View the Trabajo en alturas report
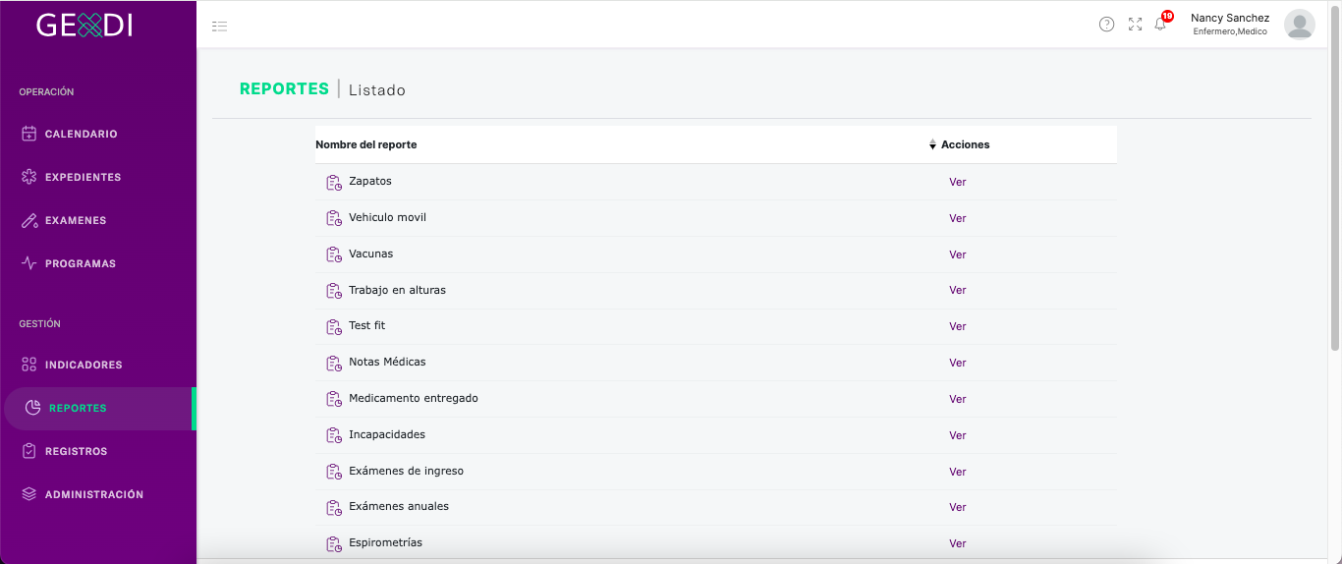The height and width of the screenshot is (564, 1342). pyautogui.click(x=958, y=291)
